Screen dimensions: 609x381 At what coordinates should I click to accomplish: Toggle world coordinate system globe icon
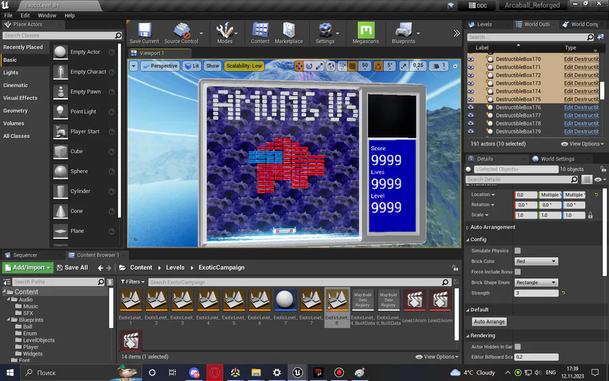pos(330,66)
